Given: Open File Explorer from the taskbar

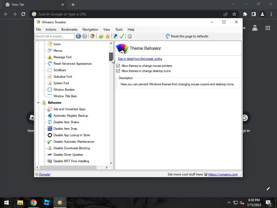Looking at the screenshot, I should 20,203.
